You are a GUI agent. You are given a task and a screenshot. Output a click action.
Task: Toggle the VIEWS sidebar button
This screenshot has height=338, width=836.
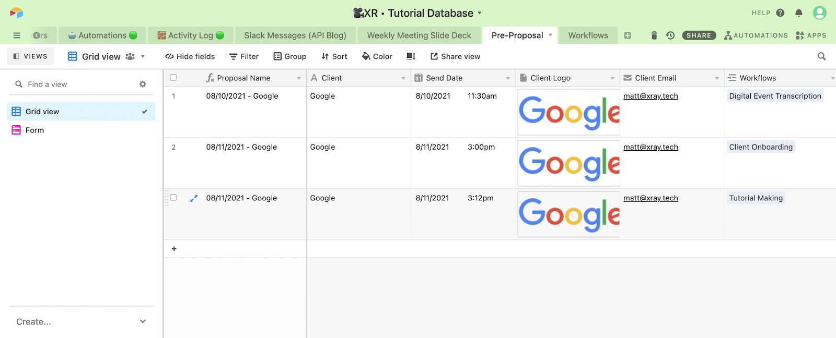coord(30,56)
